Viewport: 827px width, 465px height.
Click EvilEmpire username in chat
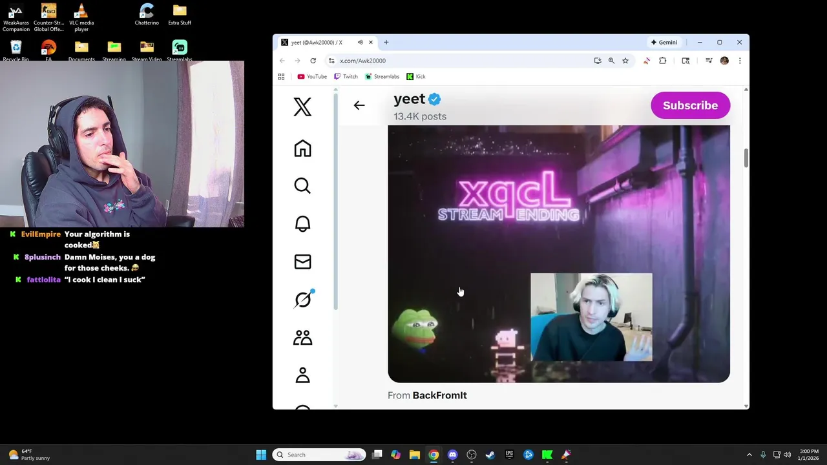pyautogui.click(x=41, y=234)
